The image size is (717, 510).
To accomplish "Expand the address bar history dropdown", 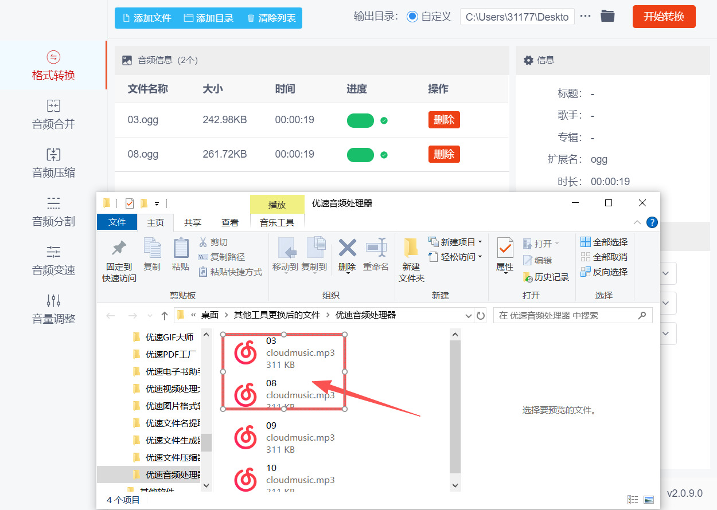I will pos(469,316).
